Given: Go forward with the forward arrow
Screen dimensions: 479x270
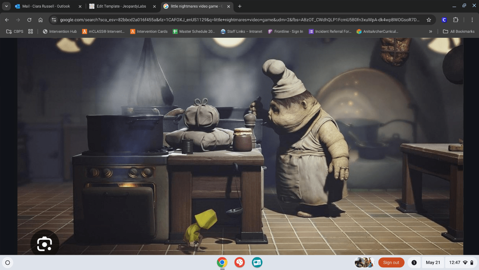Looking at the screenshot, I should [18, 20].
